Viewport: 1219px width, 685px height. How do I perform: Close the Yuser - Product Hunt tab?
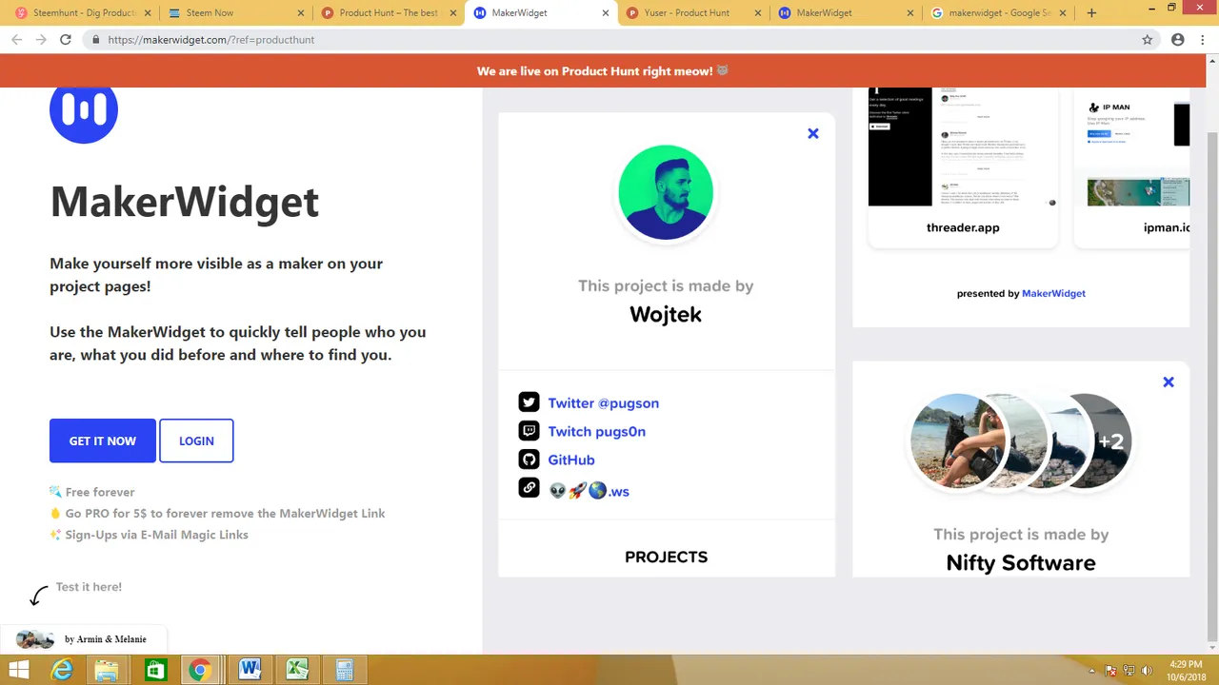pos(759,13)
